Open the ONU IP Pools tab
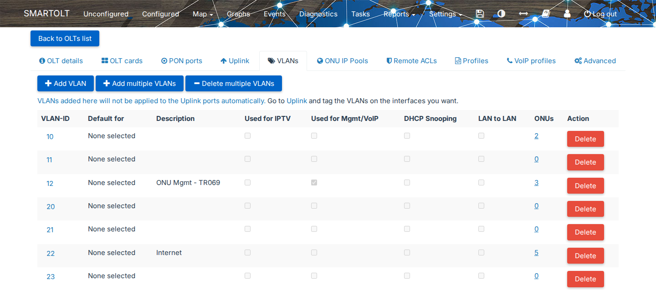Viewport: 656px width, 290px height. [343, 61]
